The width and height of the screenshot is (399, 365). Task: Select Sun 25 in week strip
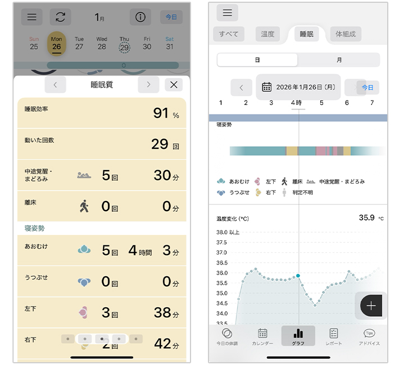coord(34,43)
